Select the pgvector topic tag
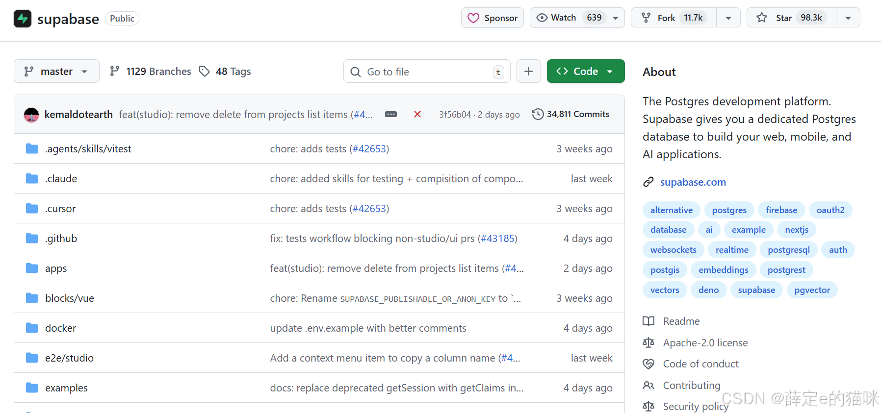Image resolution: width=881 pixels, height=413 pixels. 812,290
